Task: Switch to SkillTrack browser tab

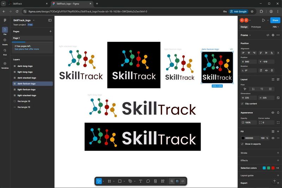Action: pos(29,4)
